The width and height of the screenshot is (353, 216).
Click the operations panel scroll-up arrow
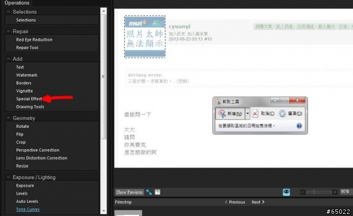104,11
